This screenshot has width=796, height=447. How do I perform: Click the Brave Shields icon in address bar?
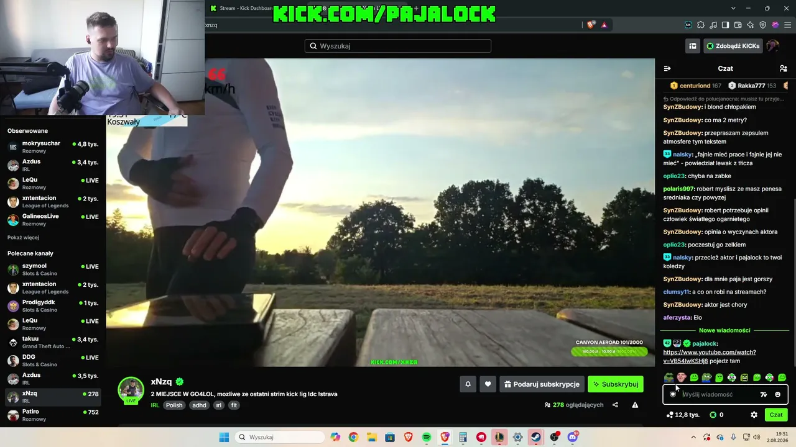coord(590,25)
